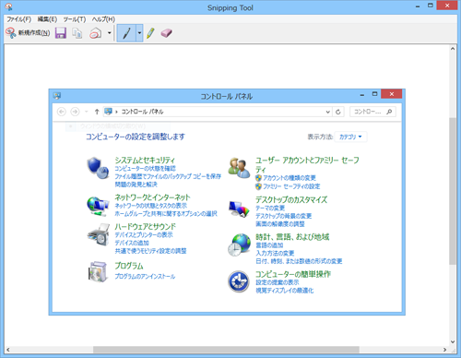Click the scroll down arrow
The image size is (461, 358).
point(453,341)
